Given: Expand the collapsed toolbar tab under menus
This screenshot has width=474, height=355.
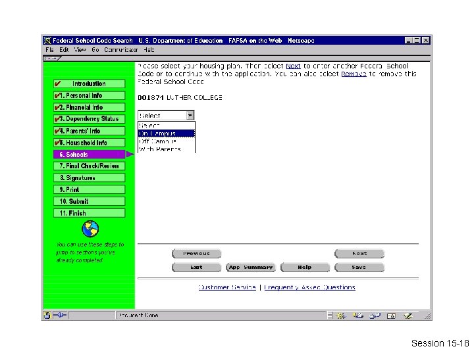Looking at the screenshot, I should pos(52,59).
